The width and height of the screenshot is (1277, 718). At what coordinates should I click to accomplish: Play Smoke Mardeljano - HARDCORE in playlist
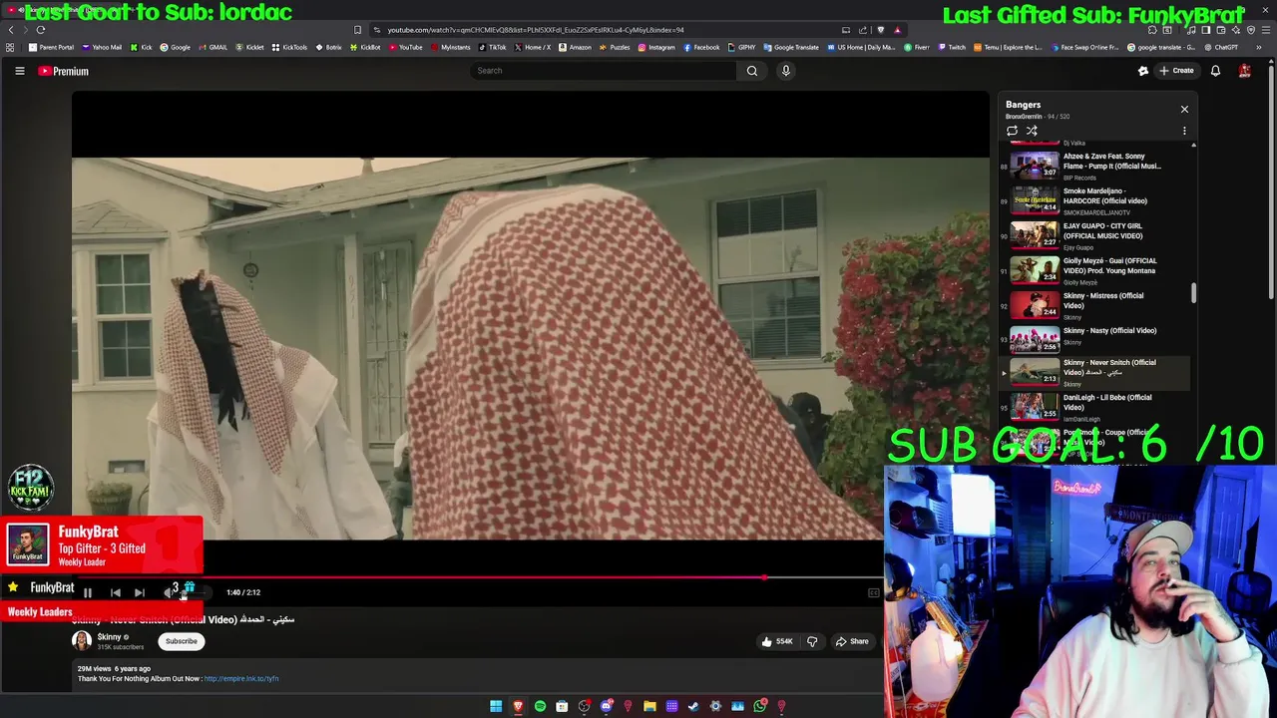pyautogui.click(x=1095, y=200)
